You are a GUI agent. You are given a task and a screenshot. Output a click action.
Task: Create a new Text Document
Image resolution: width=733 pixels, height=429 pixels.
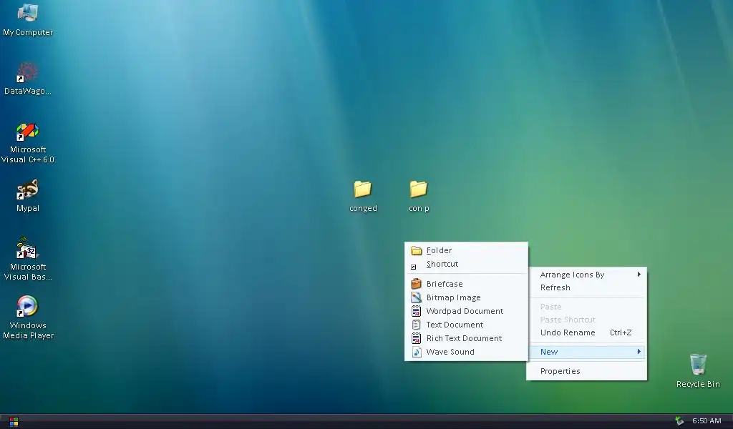click(466, 325)
